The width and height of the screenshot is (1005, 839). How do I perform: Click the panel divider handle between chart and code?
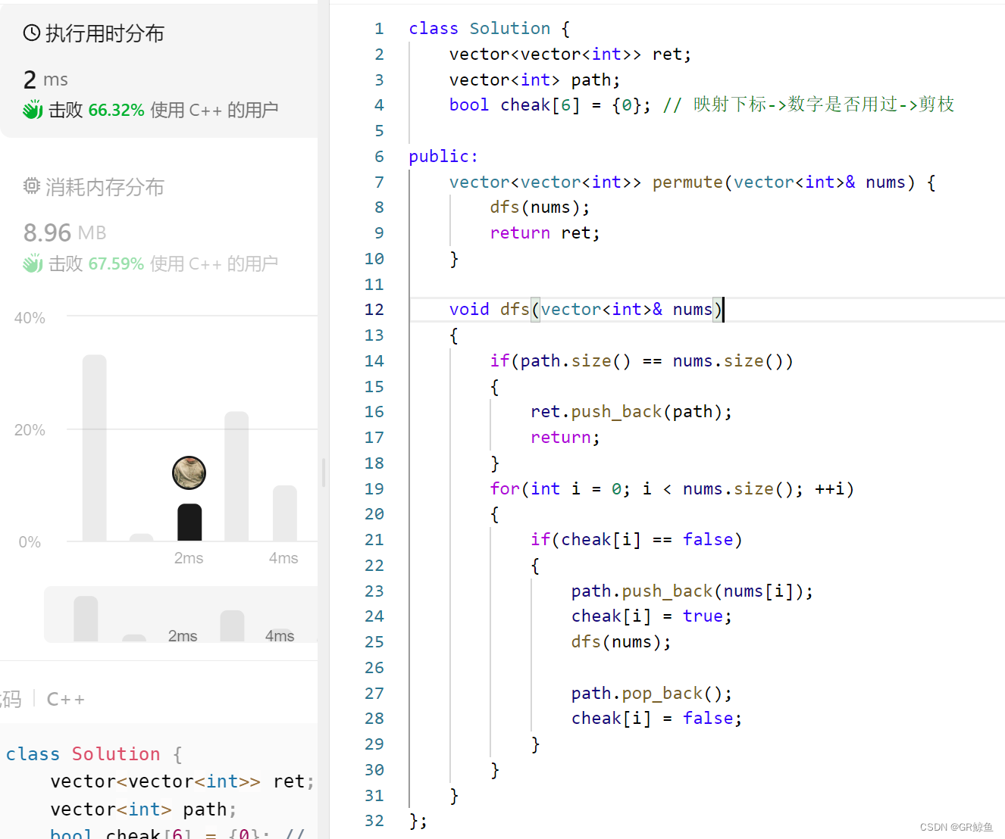pos(324,473)
